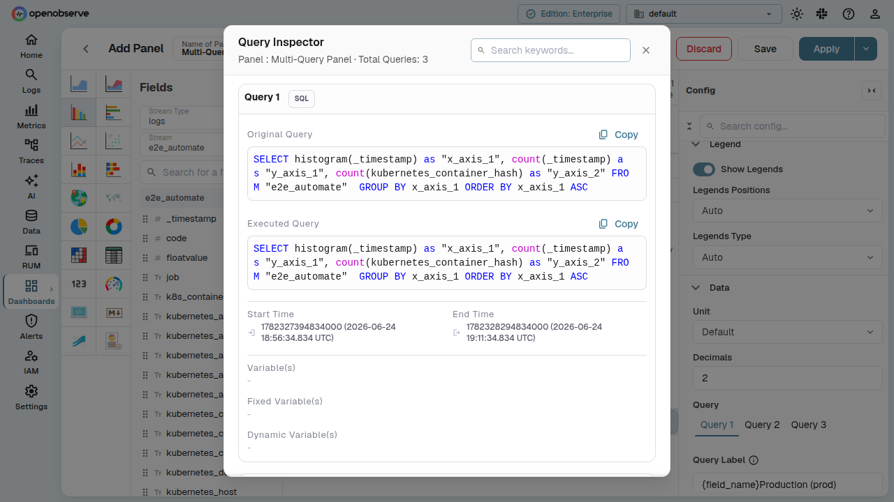This screenshot has height=502, width=894.
Task: Open IAM in sidebar
Action: [x=31, y=362]
